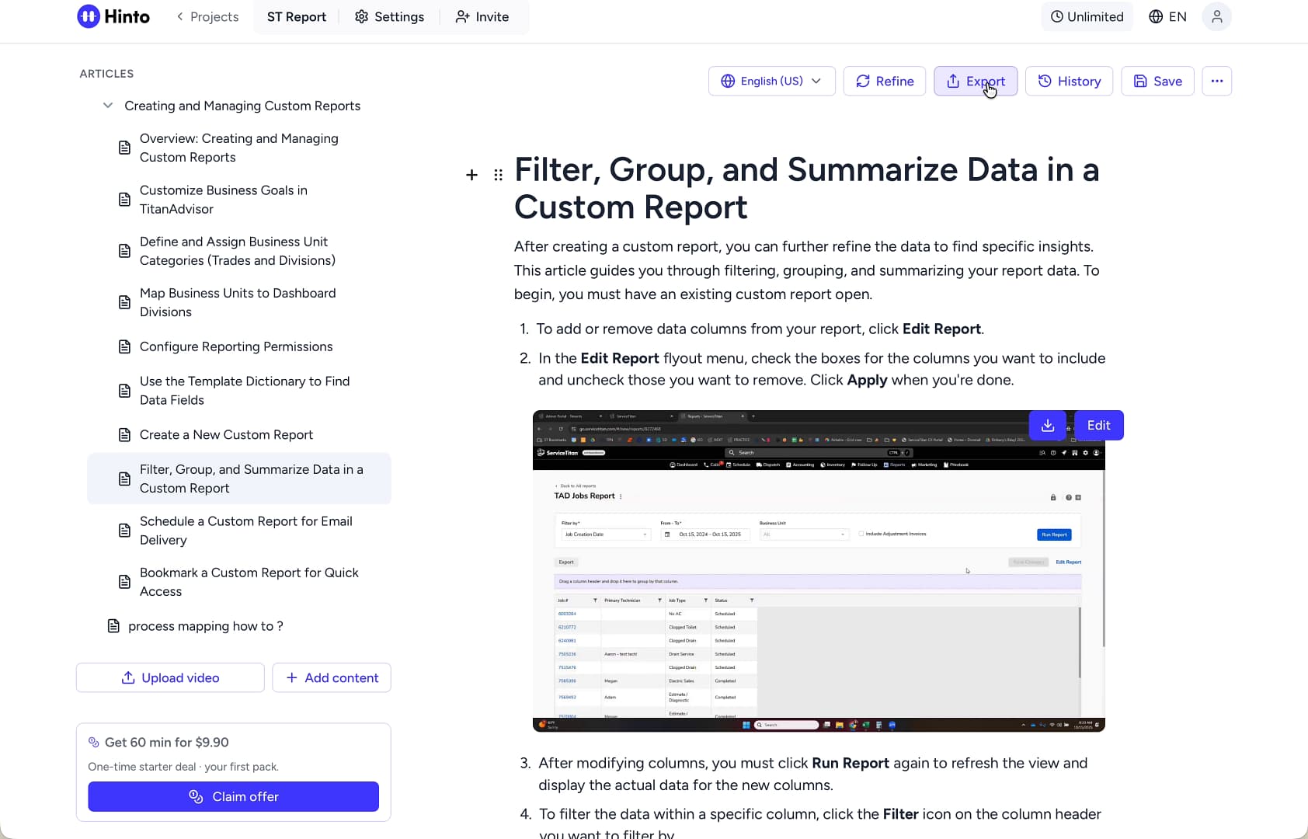1308x839 pixels.
Task: Claim the $9.90 starter offer
Action: pos(233,796)
